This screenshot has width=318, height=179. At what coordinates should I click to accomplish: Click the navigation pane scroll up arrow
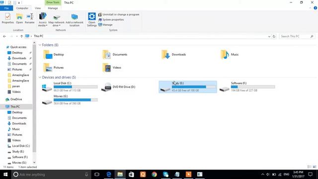(x=34, y=43)
